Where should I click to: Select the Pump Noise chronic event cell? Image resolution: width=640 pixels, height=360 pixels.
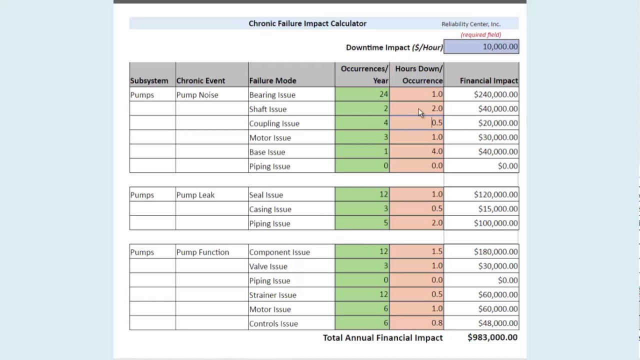click(x=212, y=94)
